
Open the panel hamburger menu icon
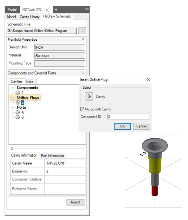pos(86,10)
